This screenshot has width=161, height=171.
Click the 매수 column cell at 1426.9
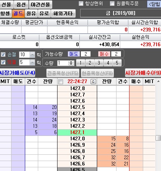tap(136, 145)
